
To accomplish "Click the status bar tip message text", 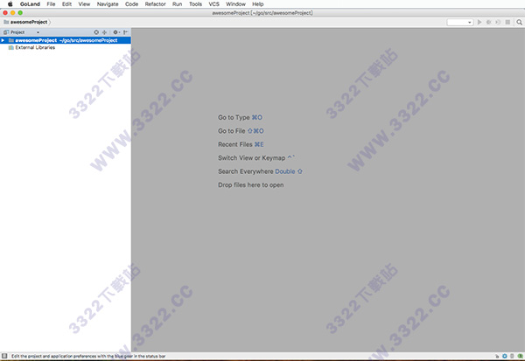I will pyautogui.click(x=88, y=356).
